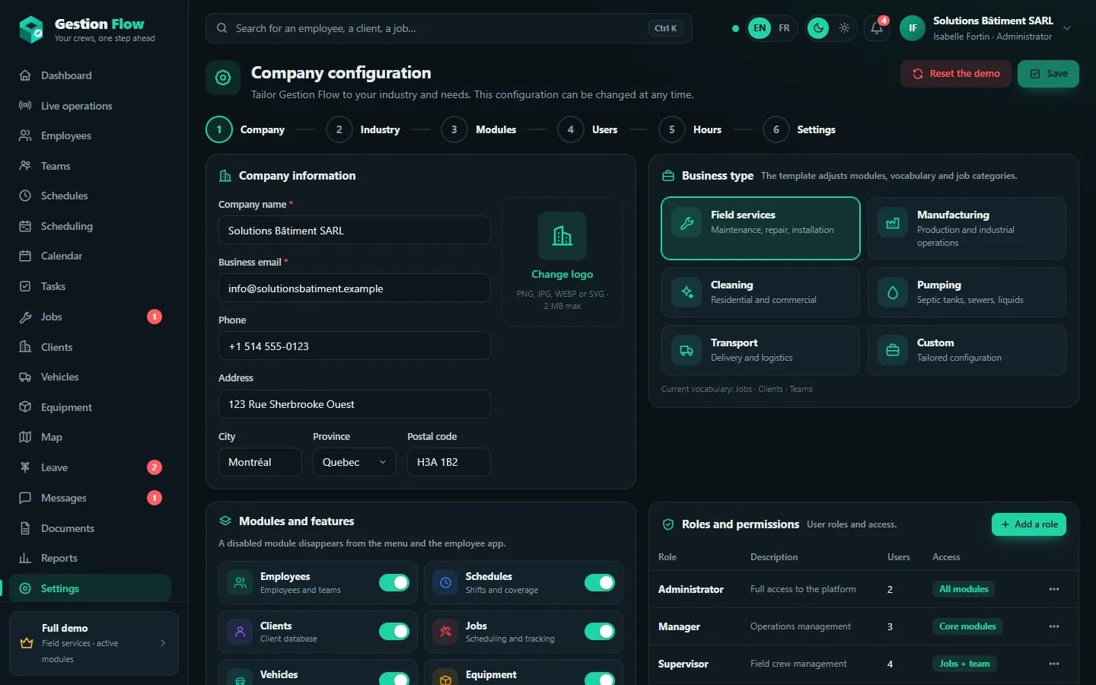Click the Change logo building icon
1096x685 pixels.
tap(562, 236)
